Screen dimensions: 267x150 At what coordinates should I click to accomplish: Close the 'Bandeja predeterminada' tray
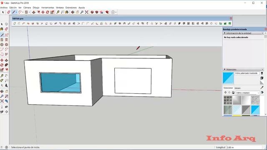coord(266,29)
